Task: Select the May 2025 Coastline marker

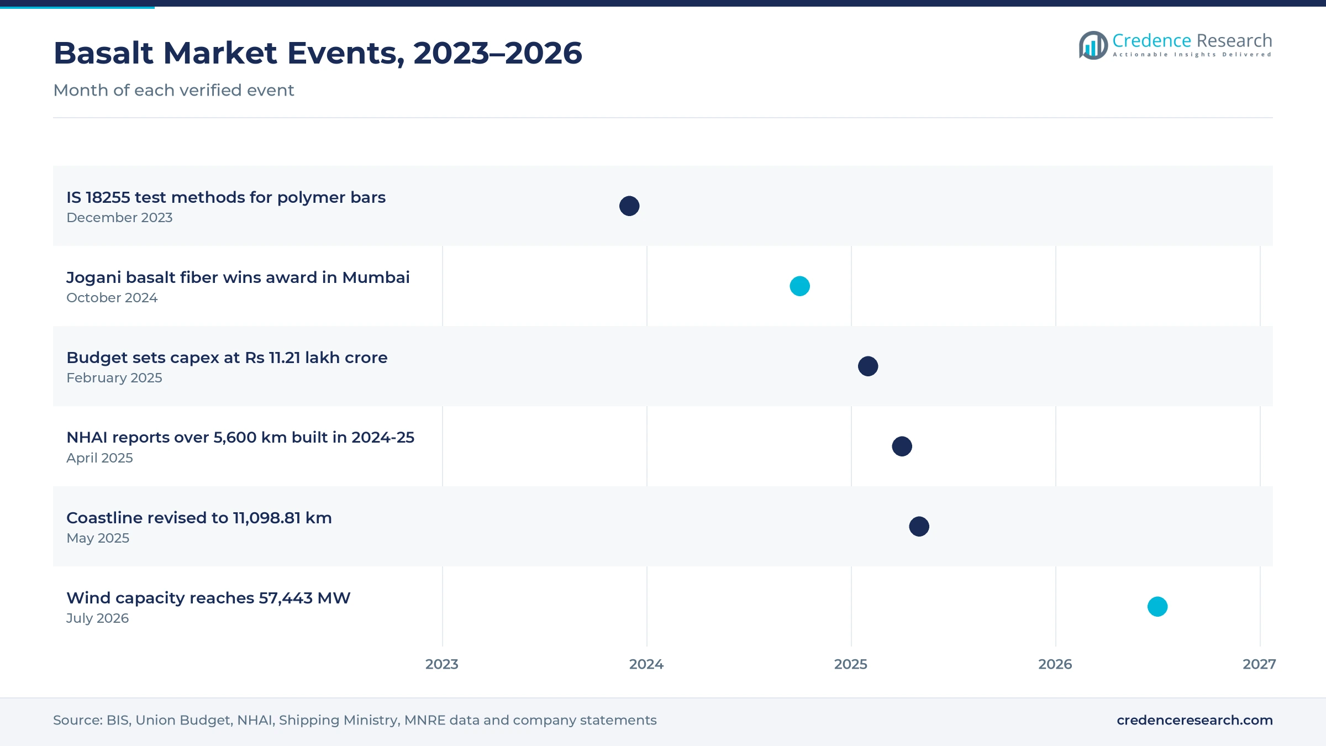Action: coord(919,527)
